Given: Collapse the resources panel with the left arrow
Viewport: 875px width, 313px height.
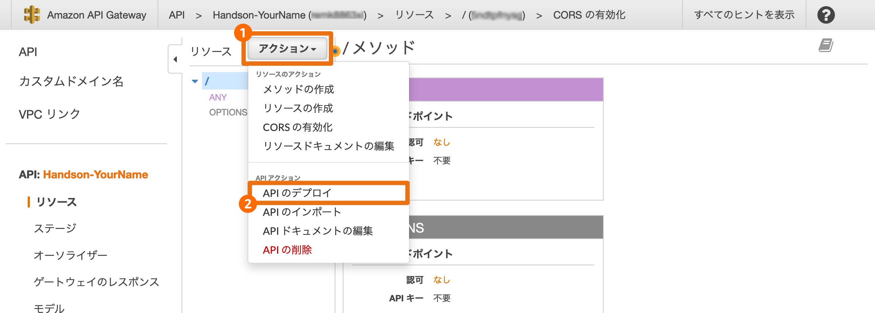Looking at the screenshot, I should click(x=175, y=59).
